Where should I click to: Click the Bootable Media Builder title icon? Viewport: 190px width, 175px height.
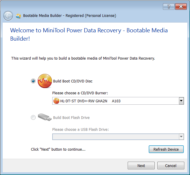[x=18, y=16]
